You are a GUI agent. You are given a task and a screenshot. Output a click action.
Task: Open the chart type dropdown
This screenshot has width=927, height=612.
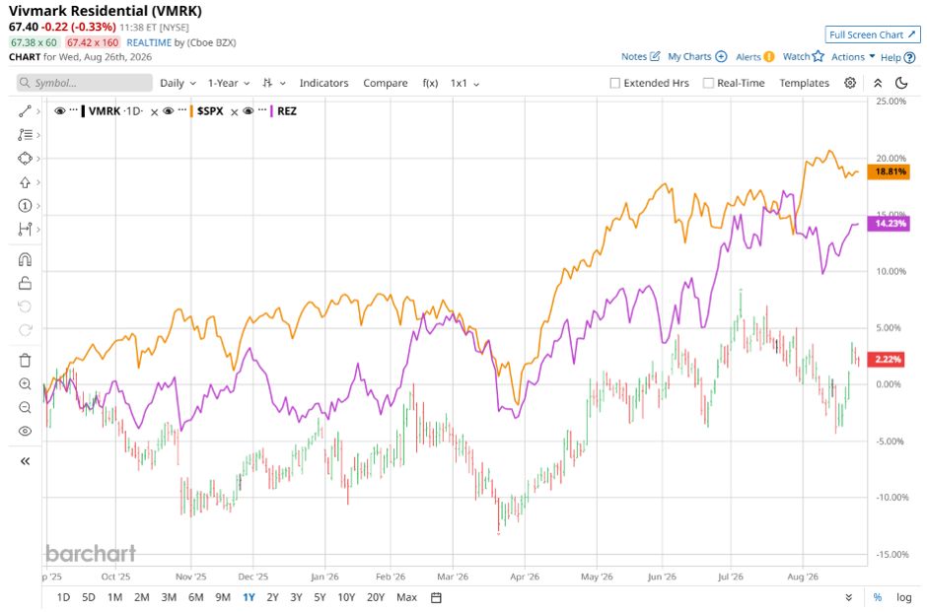[x=274, y=84]
